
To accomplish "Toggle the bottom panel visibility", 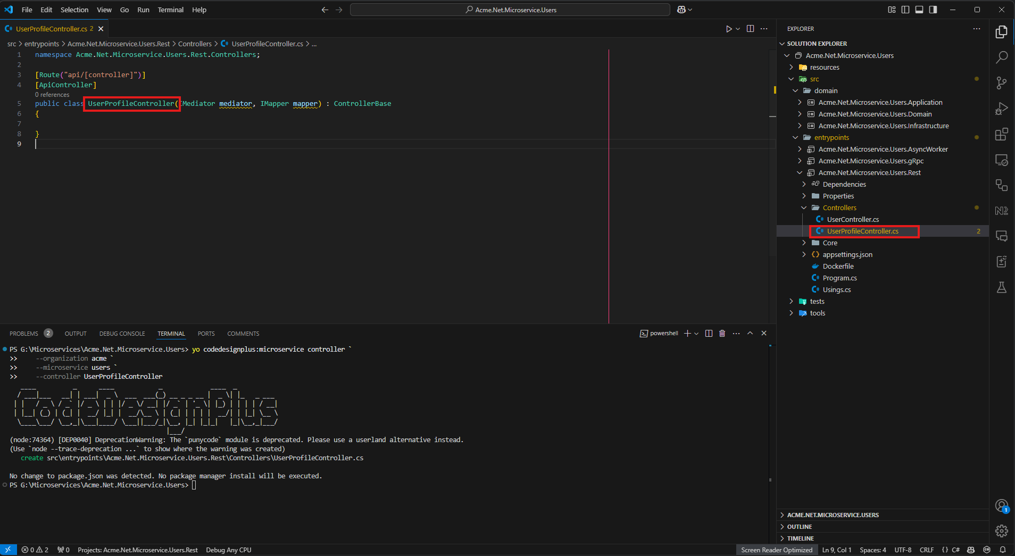I will [x=919, y=10].
